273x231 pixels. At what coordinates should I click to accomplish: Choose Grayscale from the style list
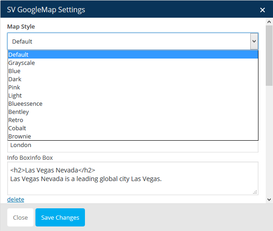(133, 63)
